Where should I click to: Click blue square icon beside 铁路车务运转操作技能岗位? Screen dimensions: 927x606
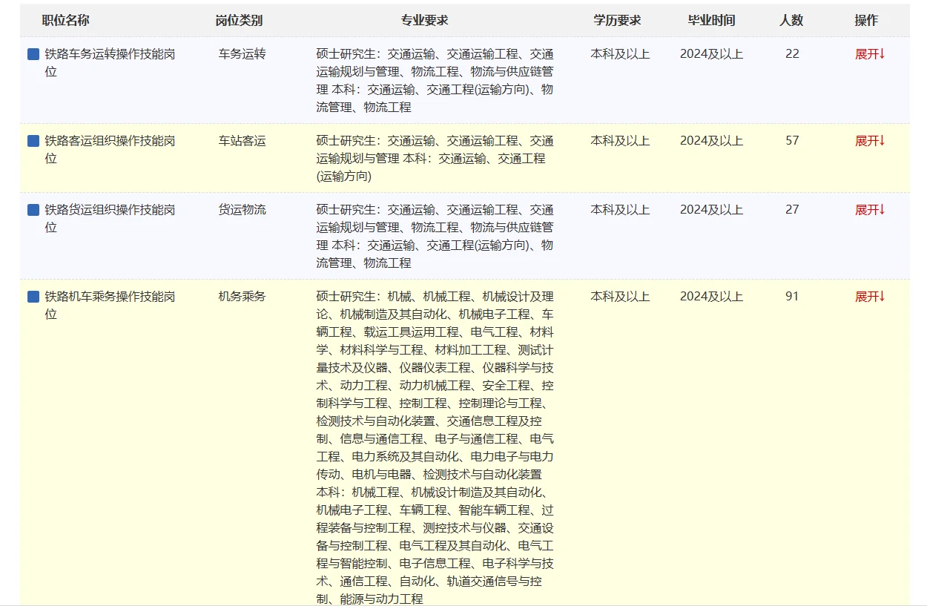point(33,54)
